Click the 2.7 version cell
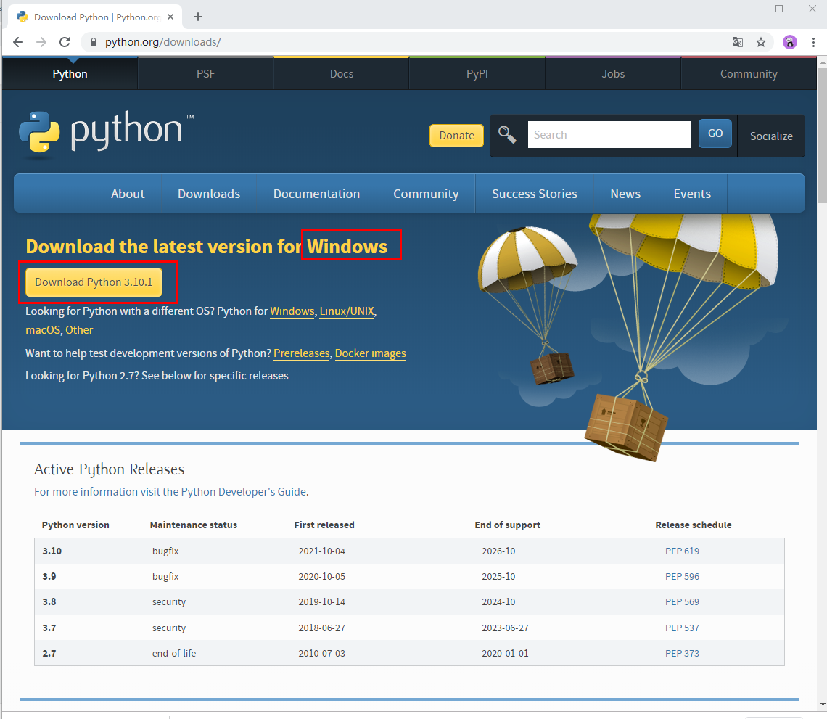This screenshot has height=719, width=827. click(x=49, y=653)
